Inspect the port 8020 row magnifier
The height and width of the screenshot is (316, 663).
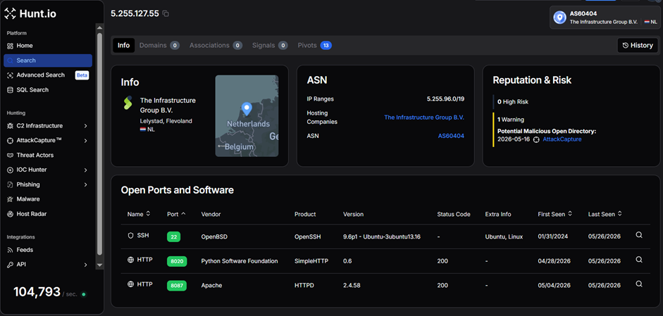639,260
